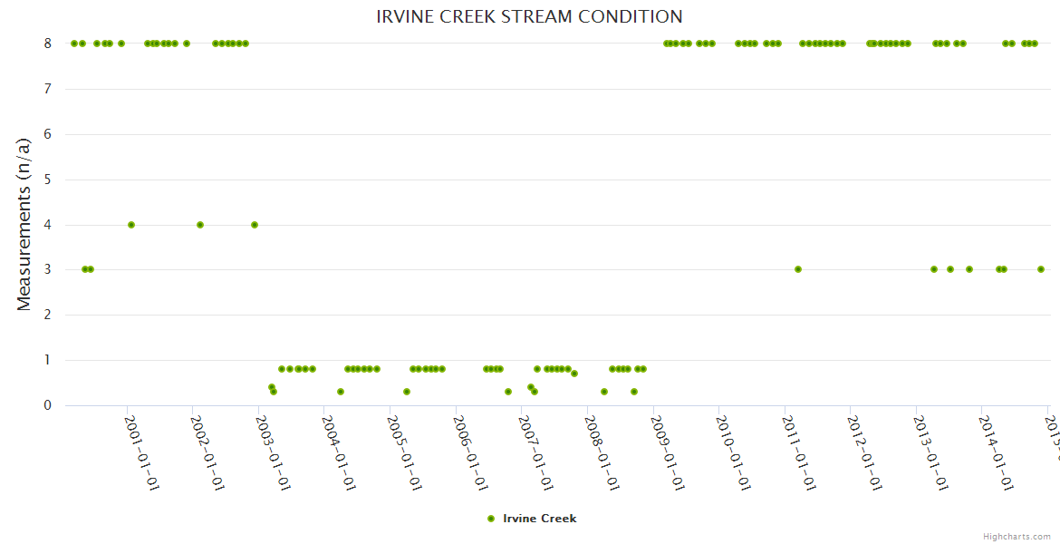Image resolution: width=1060 pixels, height=544 pixels.
Task: Click the y-axis label 8
Action: pyautogui.click(x=49, y=44)
